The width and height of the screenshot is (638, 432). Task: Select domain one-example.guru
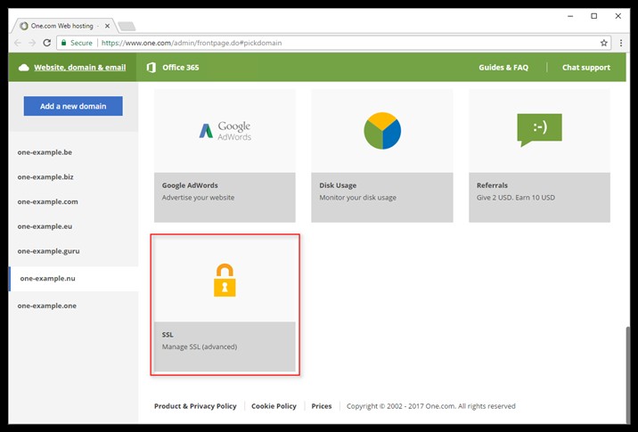[x=48, y=251]
